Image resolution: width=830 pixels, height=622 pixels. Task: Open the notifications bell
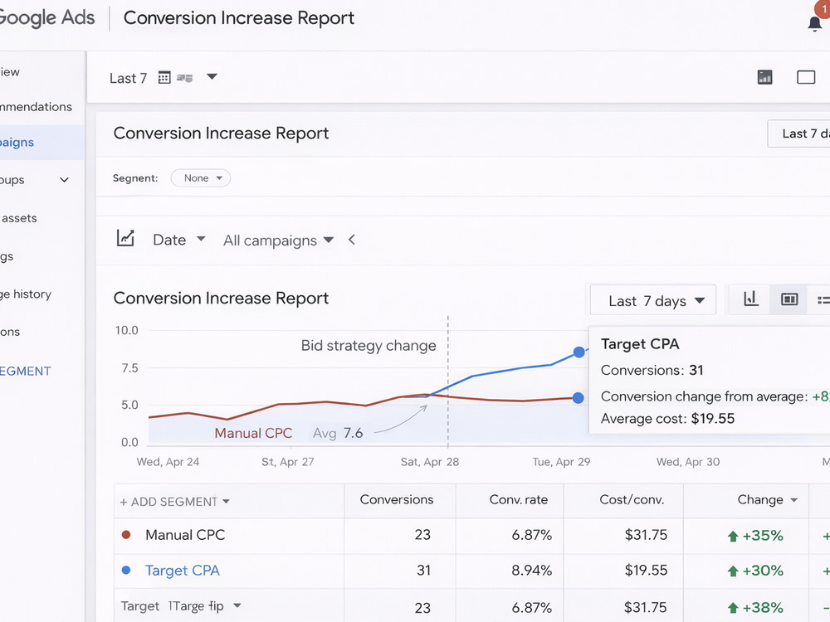[x=815, y=23]
